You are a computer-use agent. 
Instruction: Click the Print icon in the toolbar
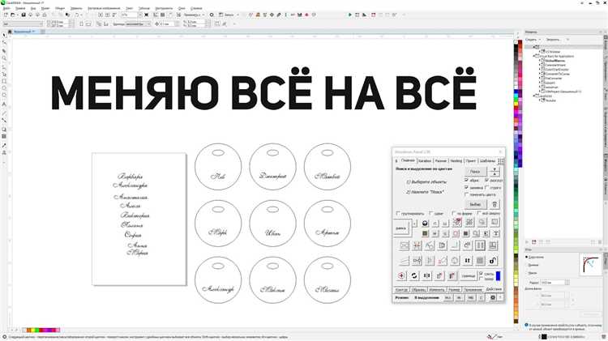click(45, 15)
